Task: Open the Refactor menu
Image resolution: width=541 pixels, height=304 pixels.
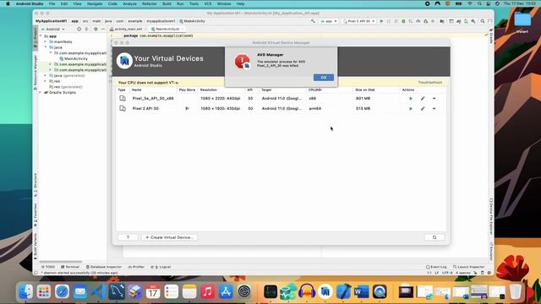Action: (x=150, y=3)
